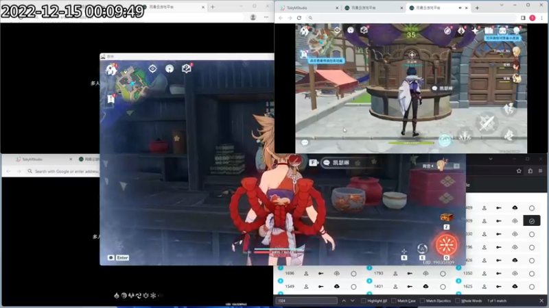Add new tab in Edge window
Viewport: 549px width, 308px height.
tap(213, 7)
